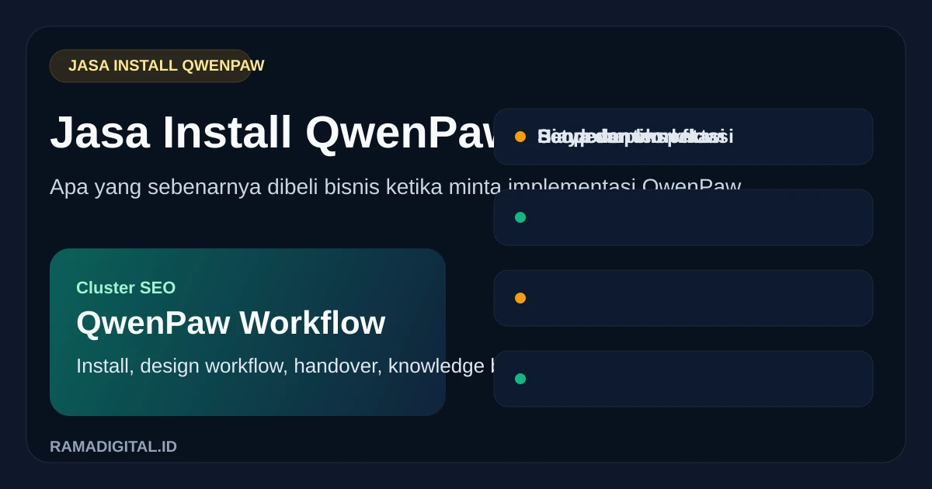Toggle the second list item with green marker
The image size is (932, 489).
click(683, 217)
